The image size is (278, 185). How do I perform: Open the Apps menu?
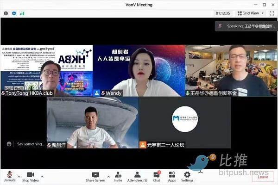point(172,177)
